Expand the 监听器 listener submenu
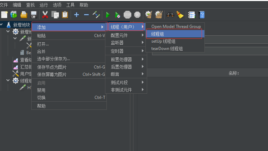The image size is (268, 151). [117, 43]
